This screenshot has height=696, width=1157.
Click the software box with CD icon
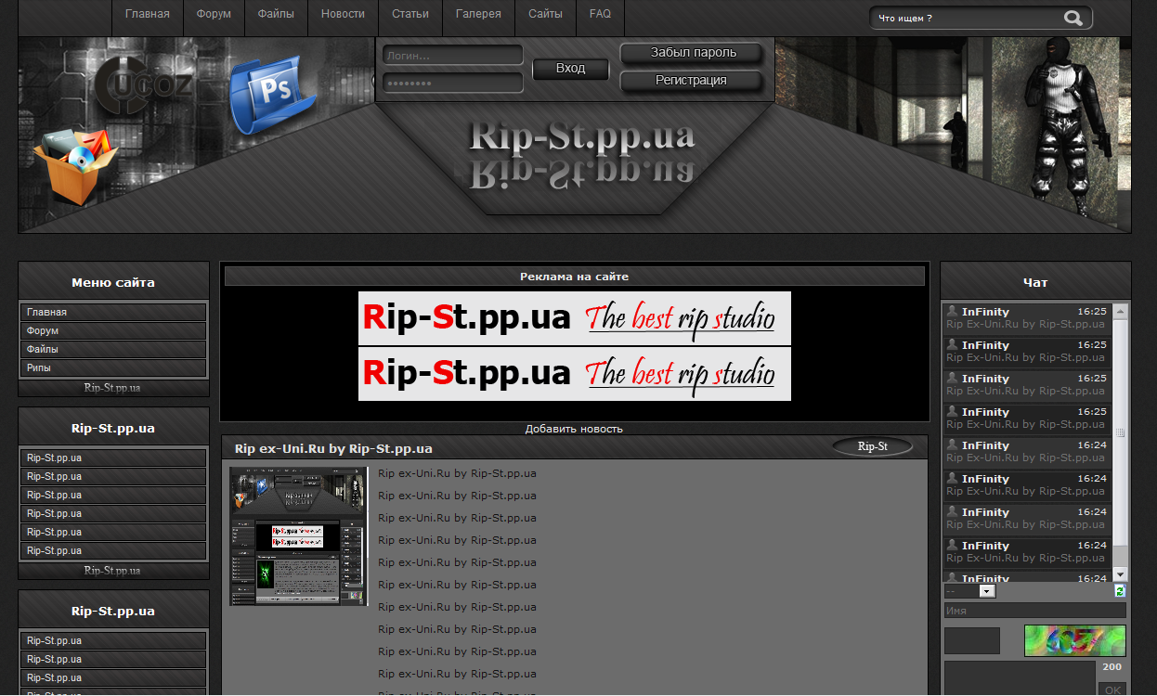point(76,164)
